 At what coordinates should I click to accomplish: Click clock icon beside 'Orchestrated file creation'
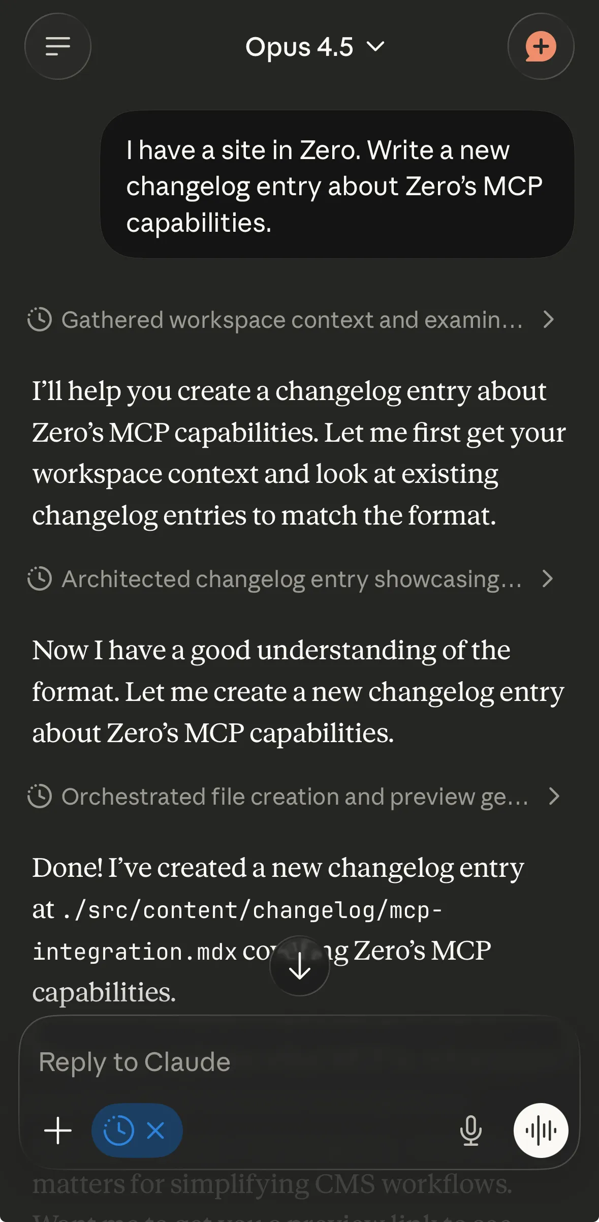click(40, 797)
